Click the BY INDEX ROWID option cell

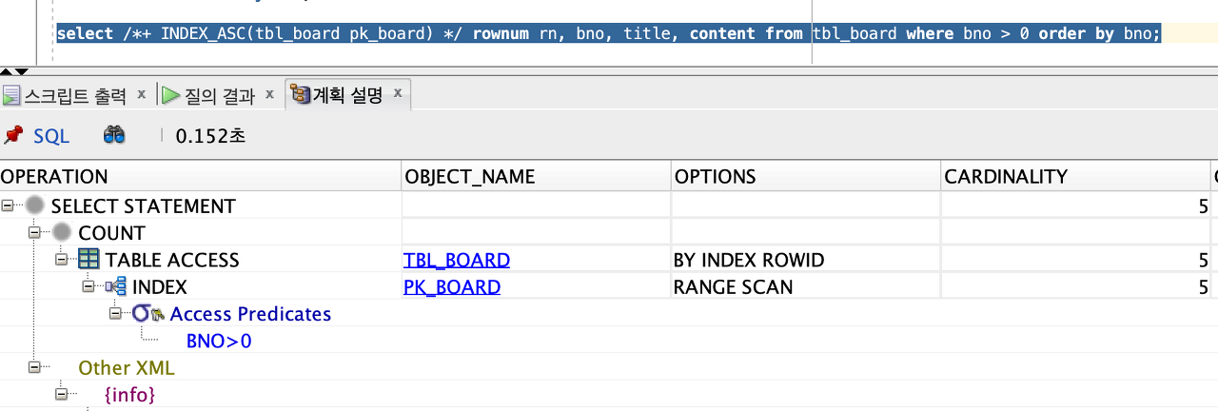tap(806, 260)
